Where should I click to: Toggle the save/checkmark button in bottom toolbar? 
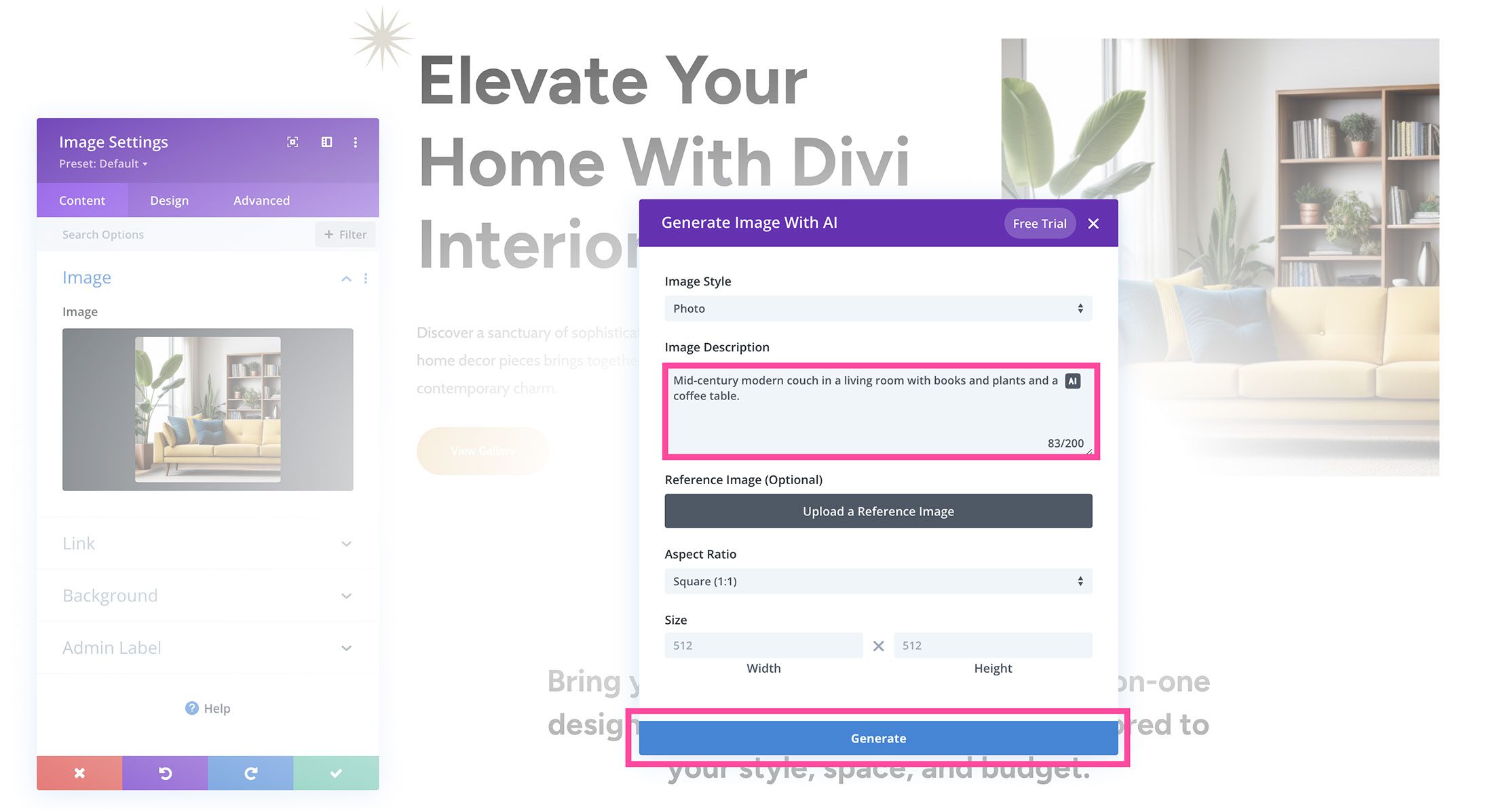click(336, 772)
